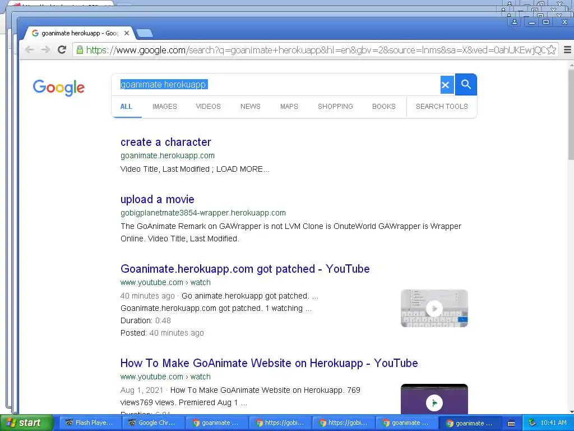Switch to the NEWS tab
This screenshot has width=574, height=431.
251,106
